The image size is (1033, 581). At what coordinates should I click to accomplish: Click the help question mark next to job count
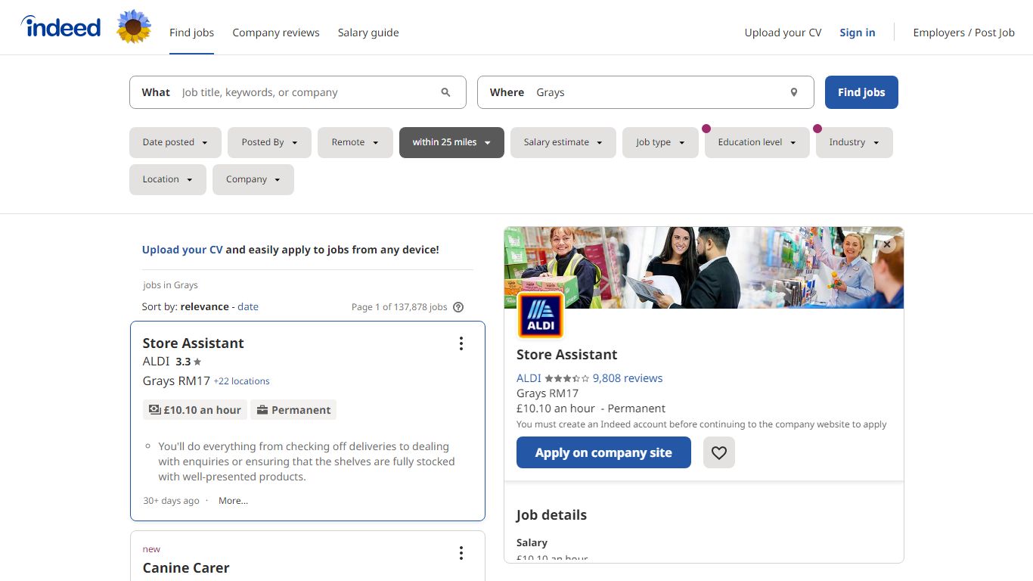coord(458,307)
